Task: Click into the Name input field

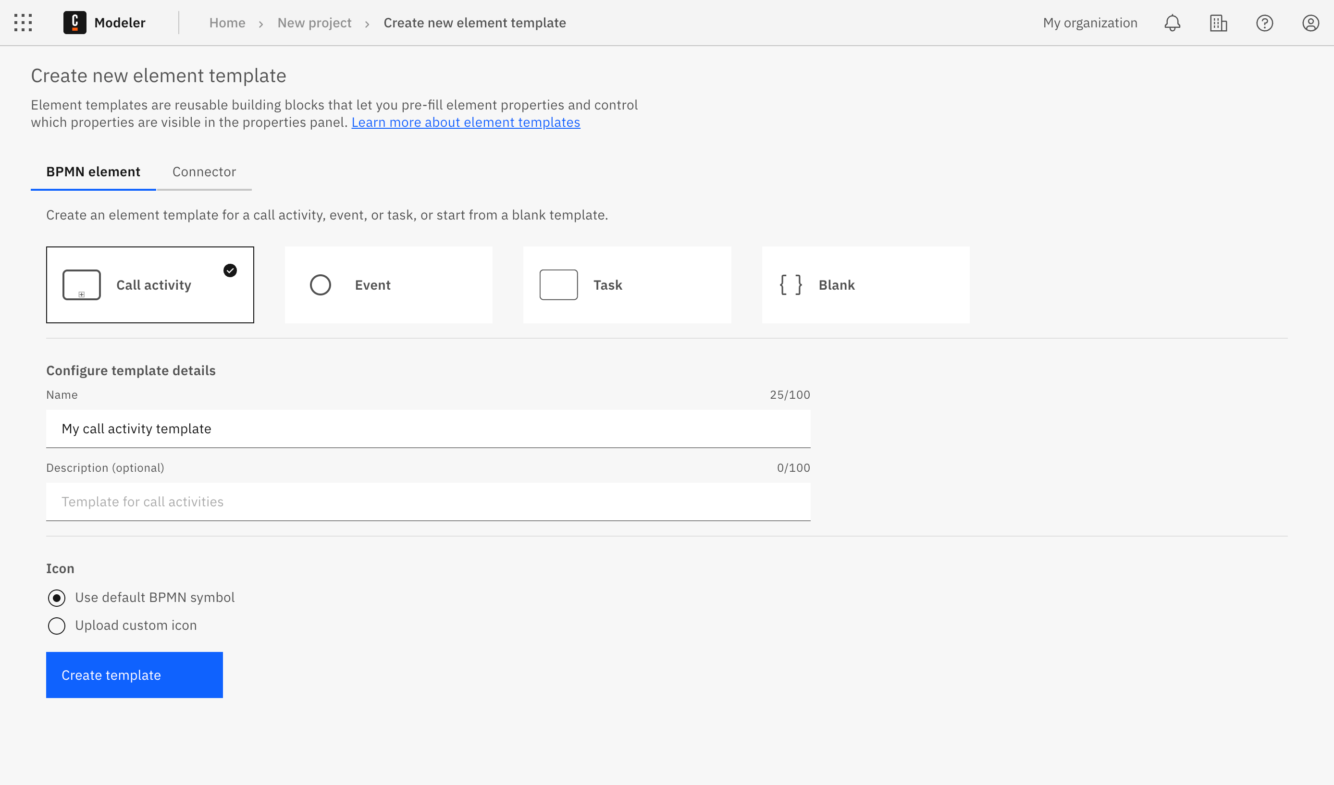Action: [x=428, y=428]
